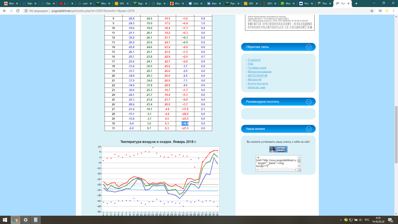Click the 'Написать нам' link
The height and width of the screenshot is (224, 398).
pos(256,88)
